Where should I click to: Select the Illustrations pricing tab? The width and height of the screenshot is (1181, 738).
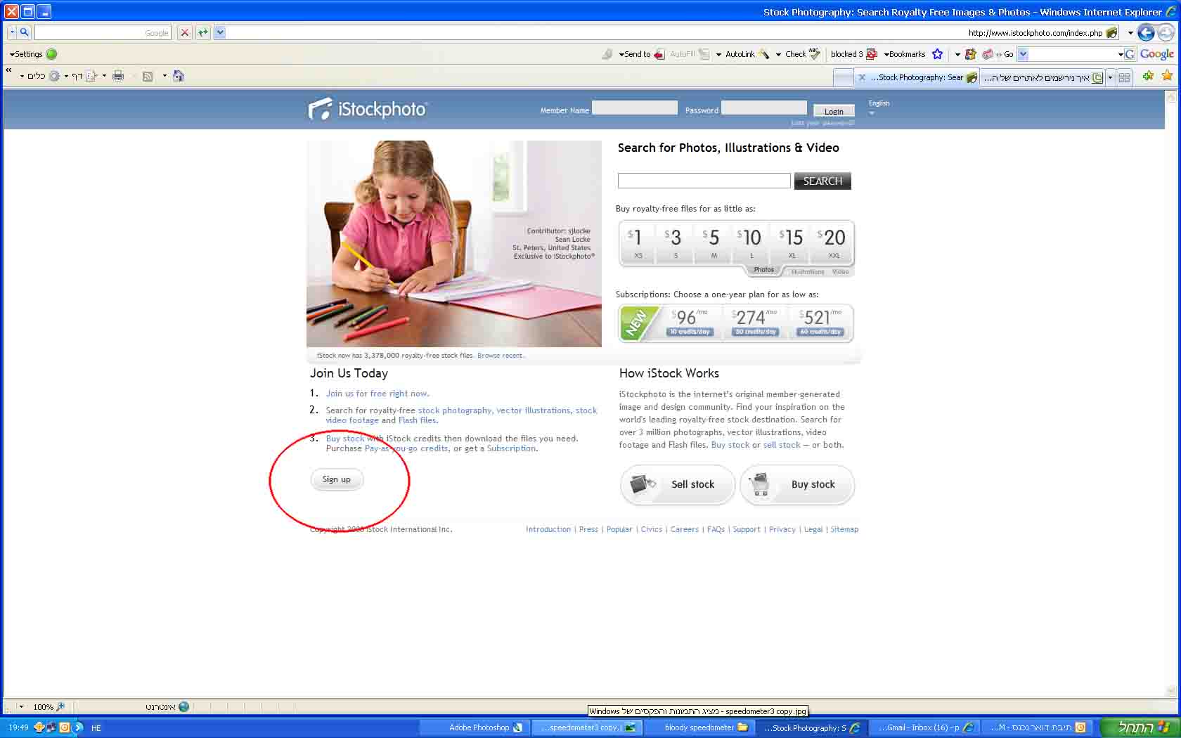click(807, 271)
